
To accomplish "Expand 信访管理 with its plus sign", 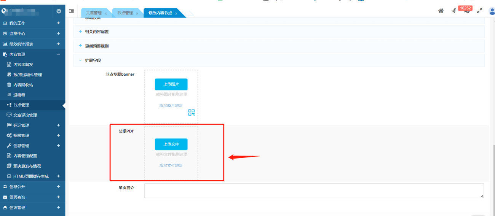I will (x=58, y=208).
